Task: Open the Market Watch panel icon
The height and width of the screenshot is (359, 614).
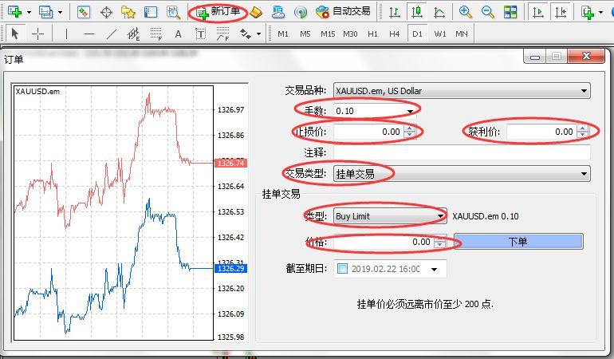Action: (84, 12)
